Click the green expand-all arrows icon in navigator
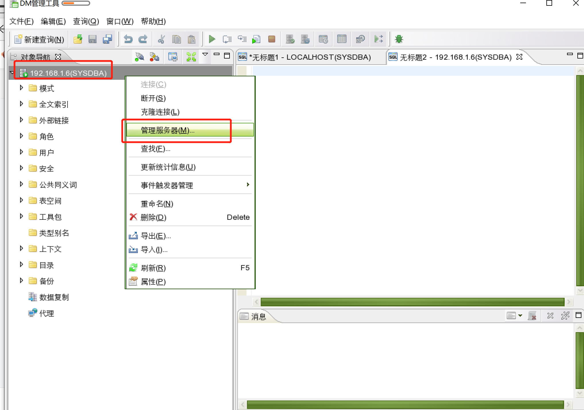The image size is (584, 410). click(191, 57)
